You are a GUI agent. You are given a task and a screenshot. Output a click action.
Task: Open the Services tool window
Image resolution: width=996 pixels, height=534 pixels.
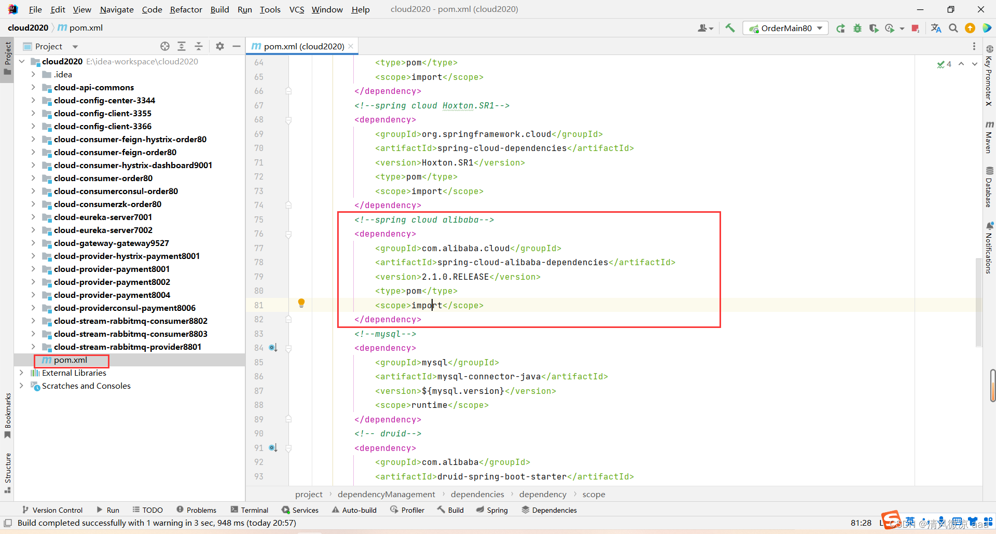tap(300, 510)
